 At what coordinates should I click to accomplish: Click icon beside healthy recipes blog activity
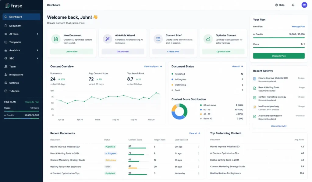click(x=255, y=107)
